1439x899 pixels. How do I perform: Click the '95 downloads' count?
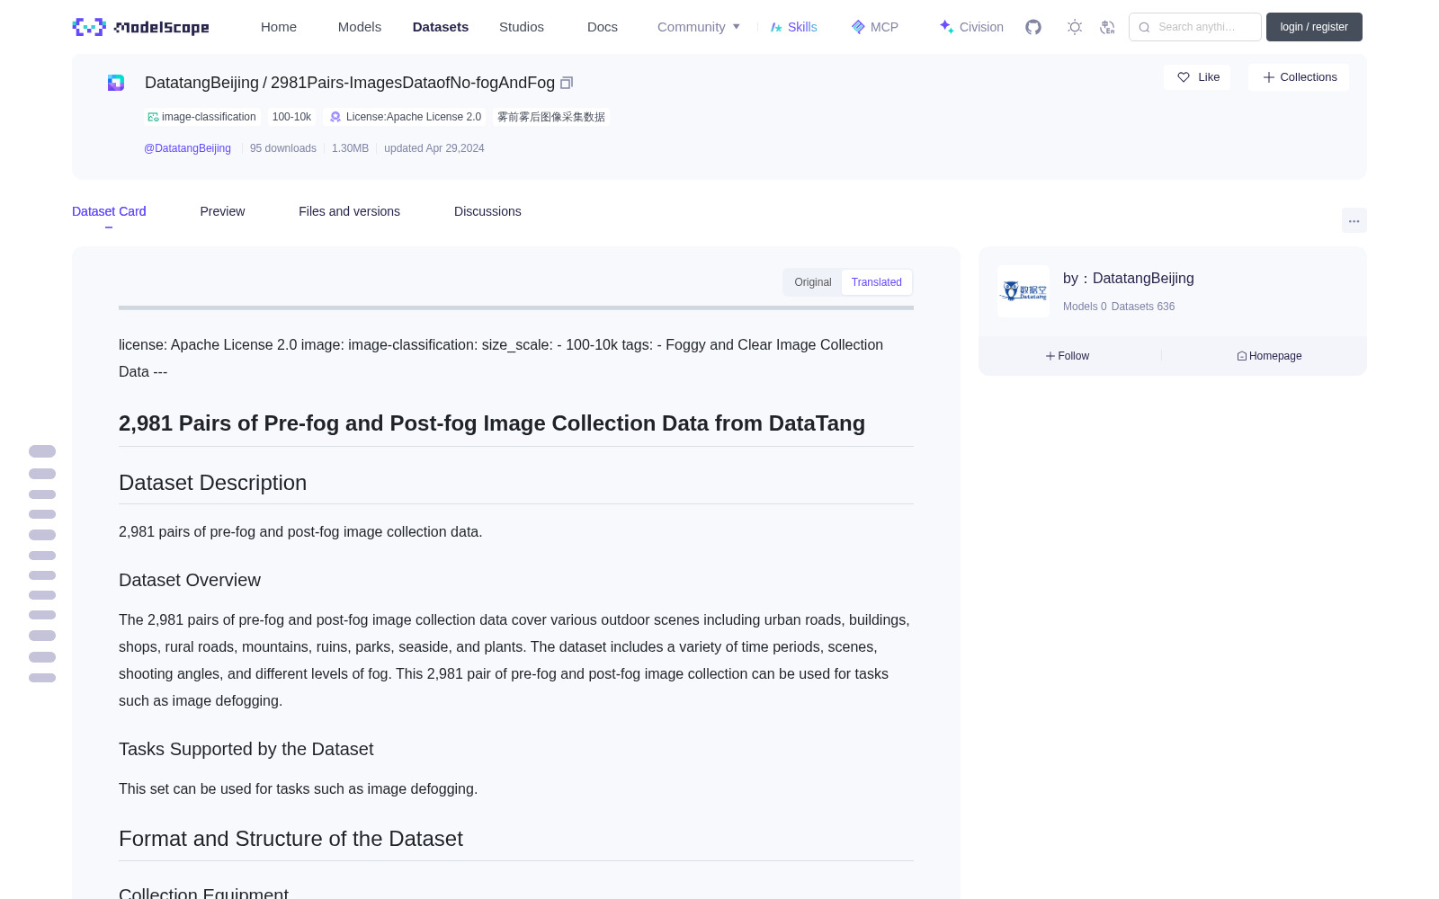click(x=283, y=148)
